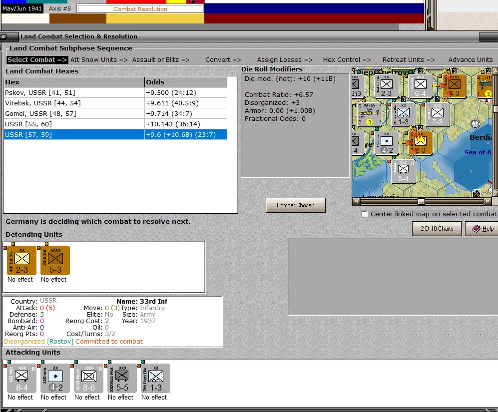Image resolution: width=498 pixels, height=412 pixels.
Task: Click the 2nd Inf Div 2-3 unit on map
Action: coord(387,85)
